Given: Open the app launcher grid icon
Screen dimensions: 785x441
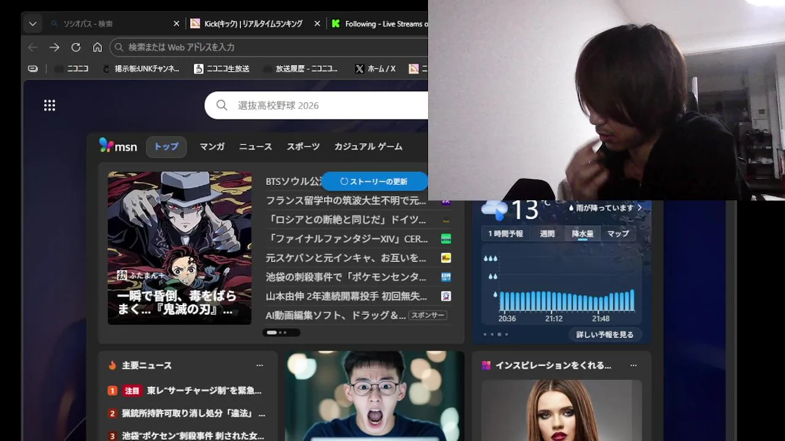Looking at the screenshot, I should click(x=50, y=105).
